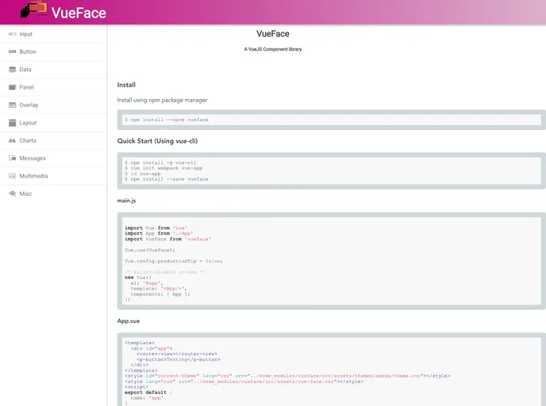Image resolution: width=546 pixels, height=406 pixels.
Task: Click "import App from './App'" line
Action: tap(159, 233)
